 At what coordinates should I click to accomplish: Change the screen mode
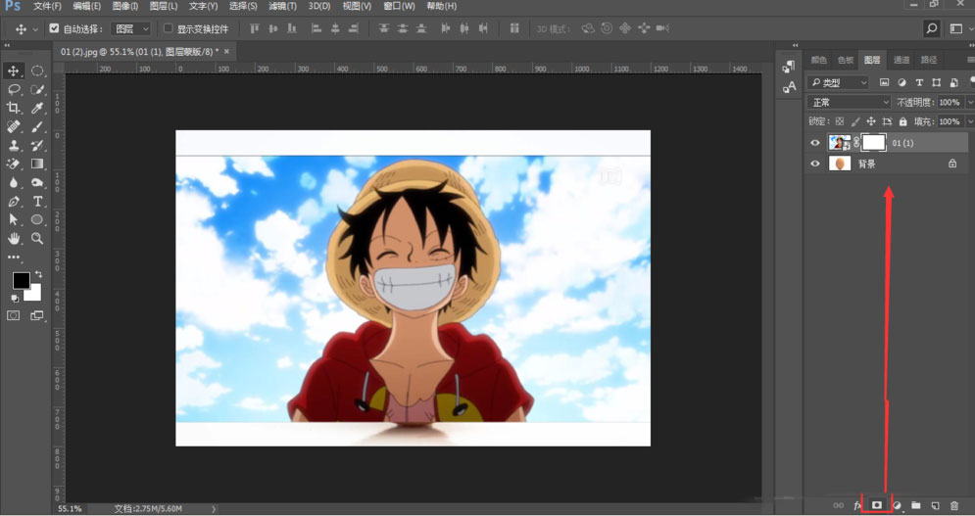37,316
